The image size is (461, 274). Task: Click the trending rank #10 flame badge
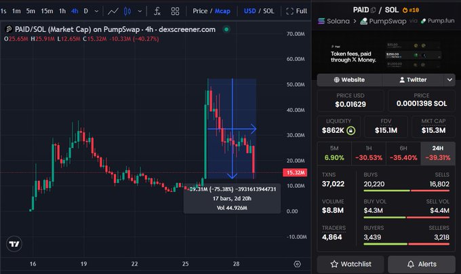[411, 10]
